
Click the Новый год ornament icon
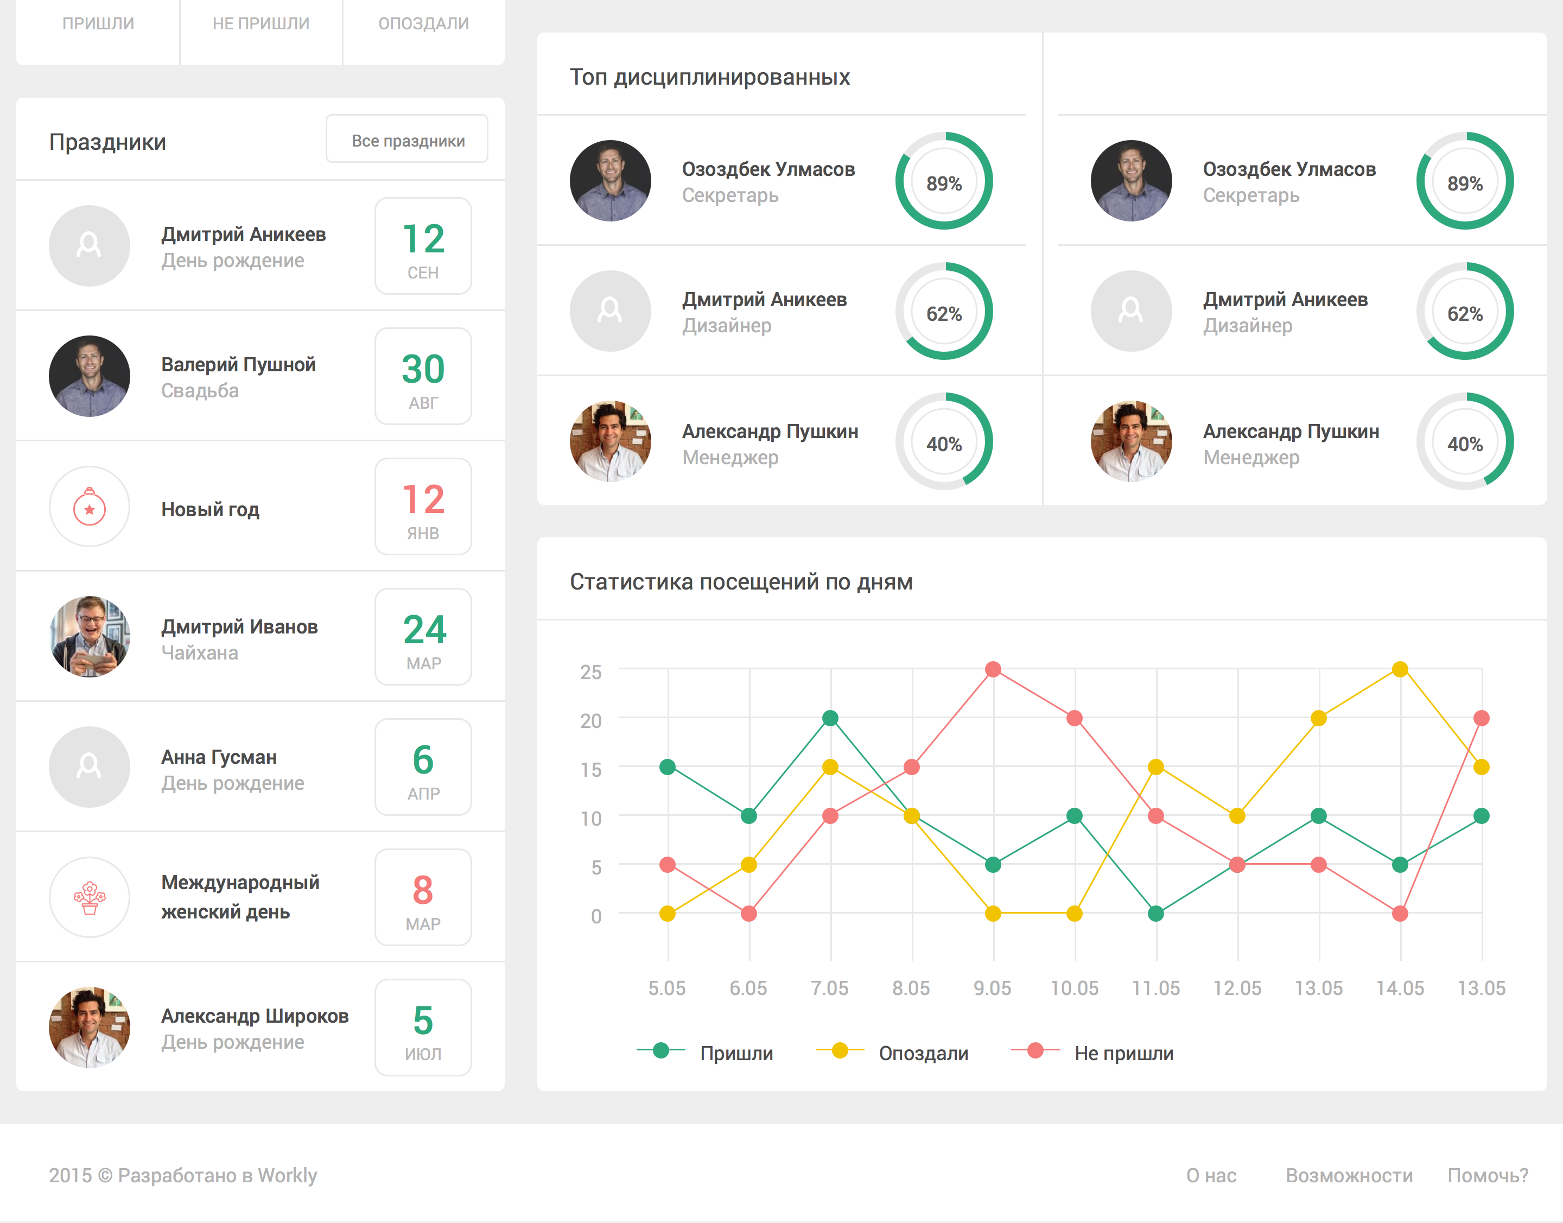click(x=90, y=506)
